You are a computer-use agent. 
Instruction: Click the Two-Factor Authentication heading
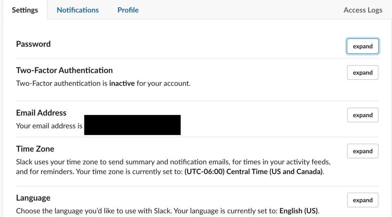tap(64, 70)
